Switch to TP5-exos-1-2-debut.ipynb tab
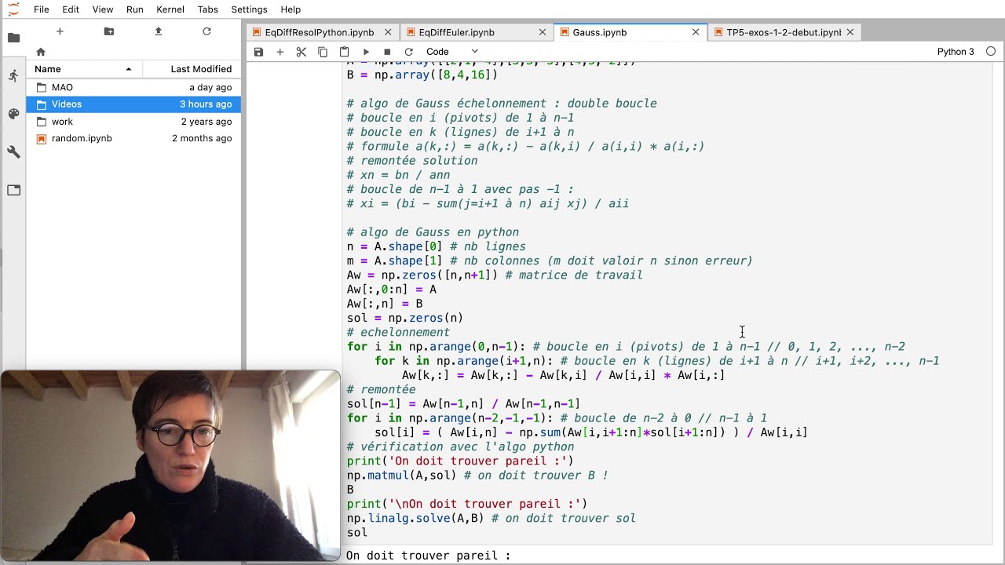The image size is (1005, 565). click(x=784, y=32)
